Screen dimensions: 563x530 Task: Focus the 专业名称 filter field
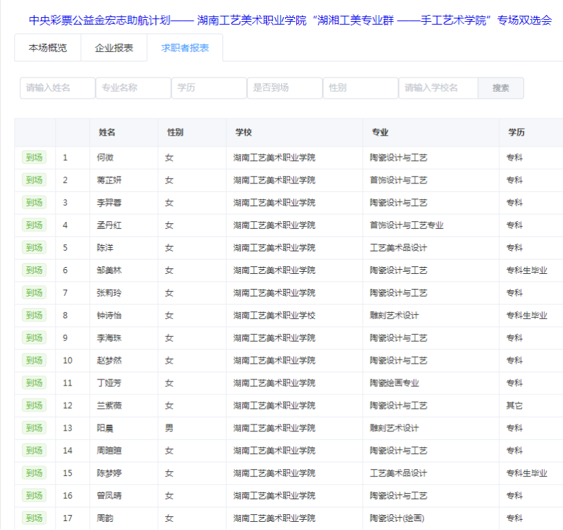[133, 88]
